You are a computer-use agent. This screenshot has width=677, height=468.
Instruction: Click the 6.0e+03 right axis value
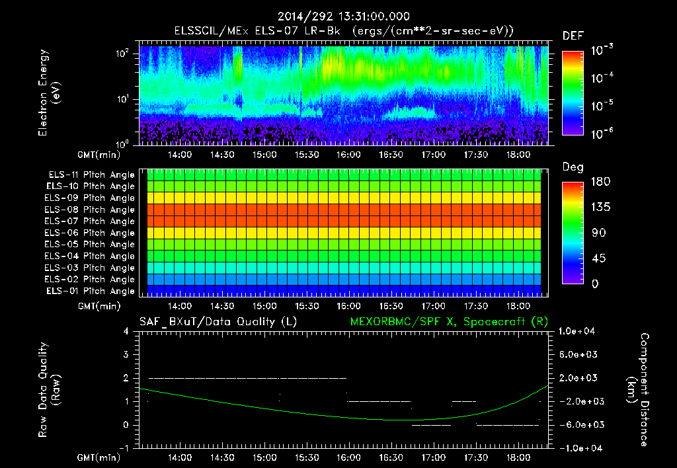click(578, 354)
